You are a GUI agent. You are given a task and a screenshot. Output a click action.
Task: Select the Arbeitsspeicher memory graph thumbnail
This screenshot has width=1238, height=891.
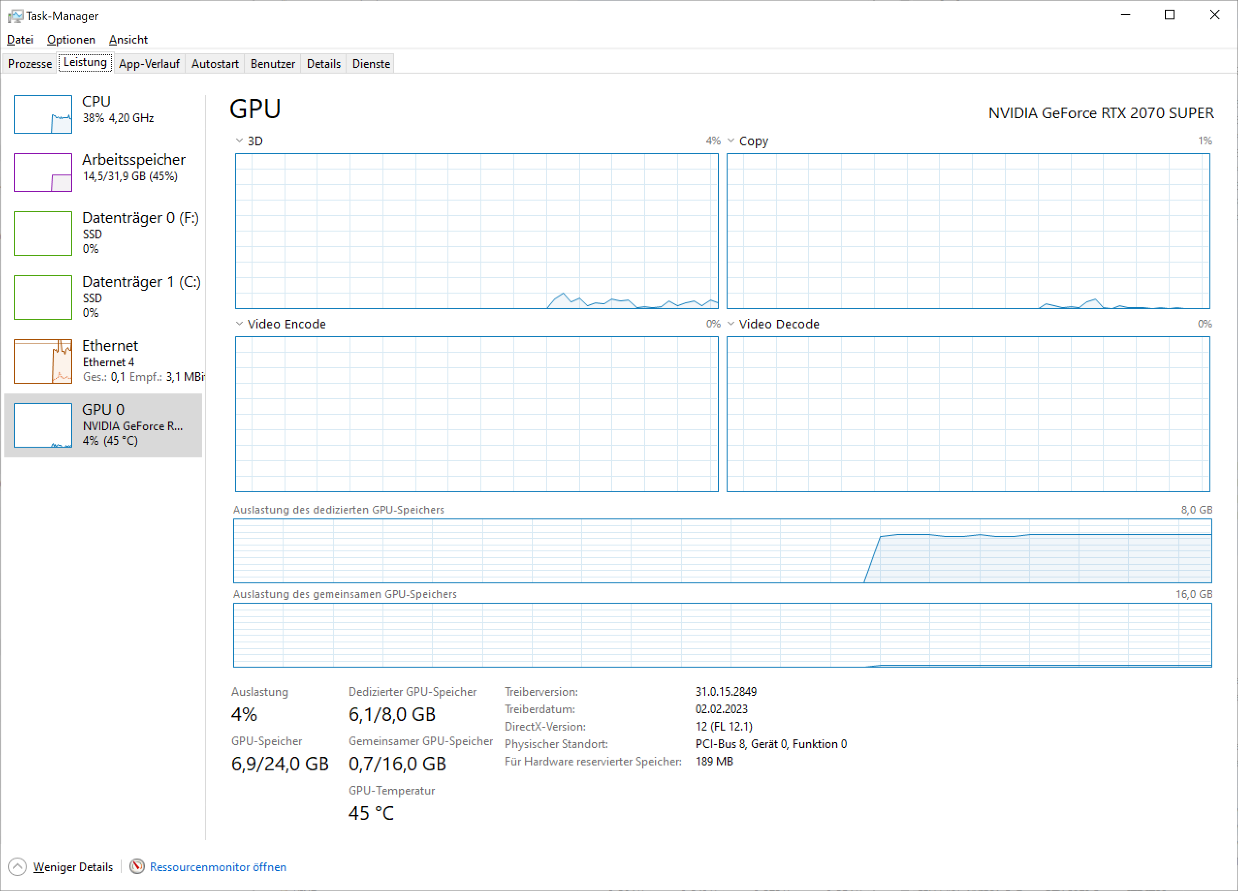pyautogui.click(x=43, y=172)
